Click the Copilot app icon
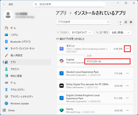 click(61, 61)
